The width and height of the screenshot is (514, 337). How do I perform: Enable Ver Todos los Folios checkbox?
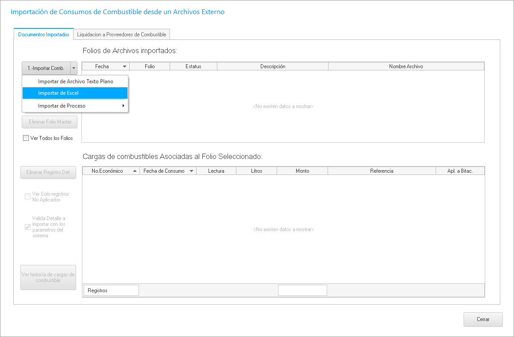(26, 138)
